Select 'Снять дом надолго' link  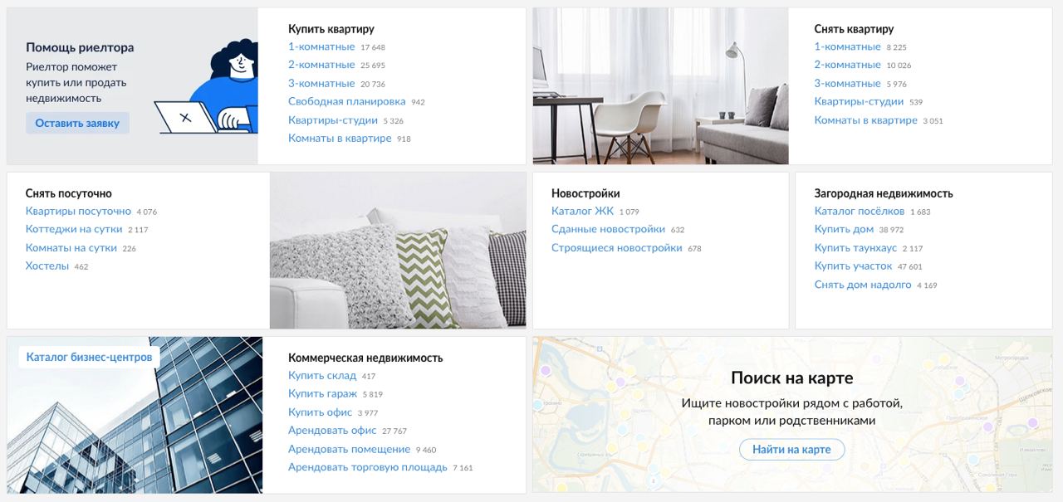(863, 284)
